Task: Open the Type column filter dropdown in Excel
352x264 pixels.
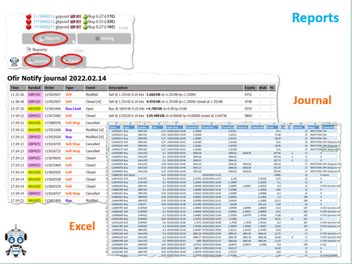Action: point(136,127)
